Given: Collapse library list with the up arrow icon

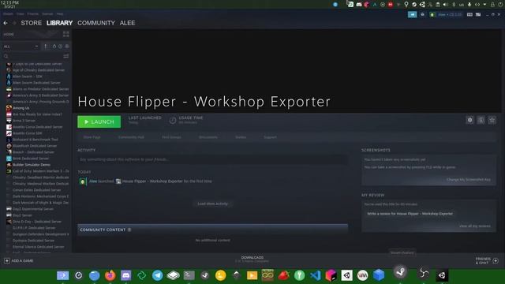Looking at the screenshot, I should 46,47.
